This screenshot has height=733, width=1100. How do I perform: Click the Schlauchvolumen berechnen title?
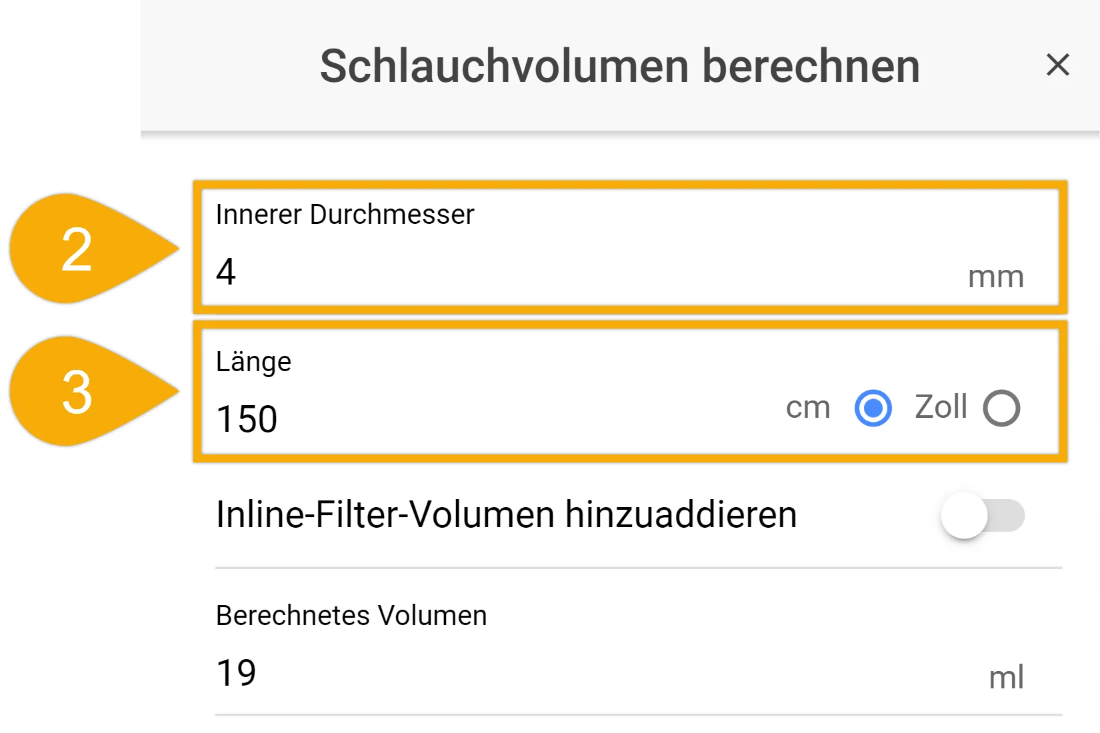pos(619,66)
